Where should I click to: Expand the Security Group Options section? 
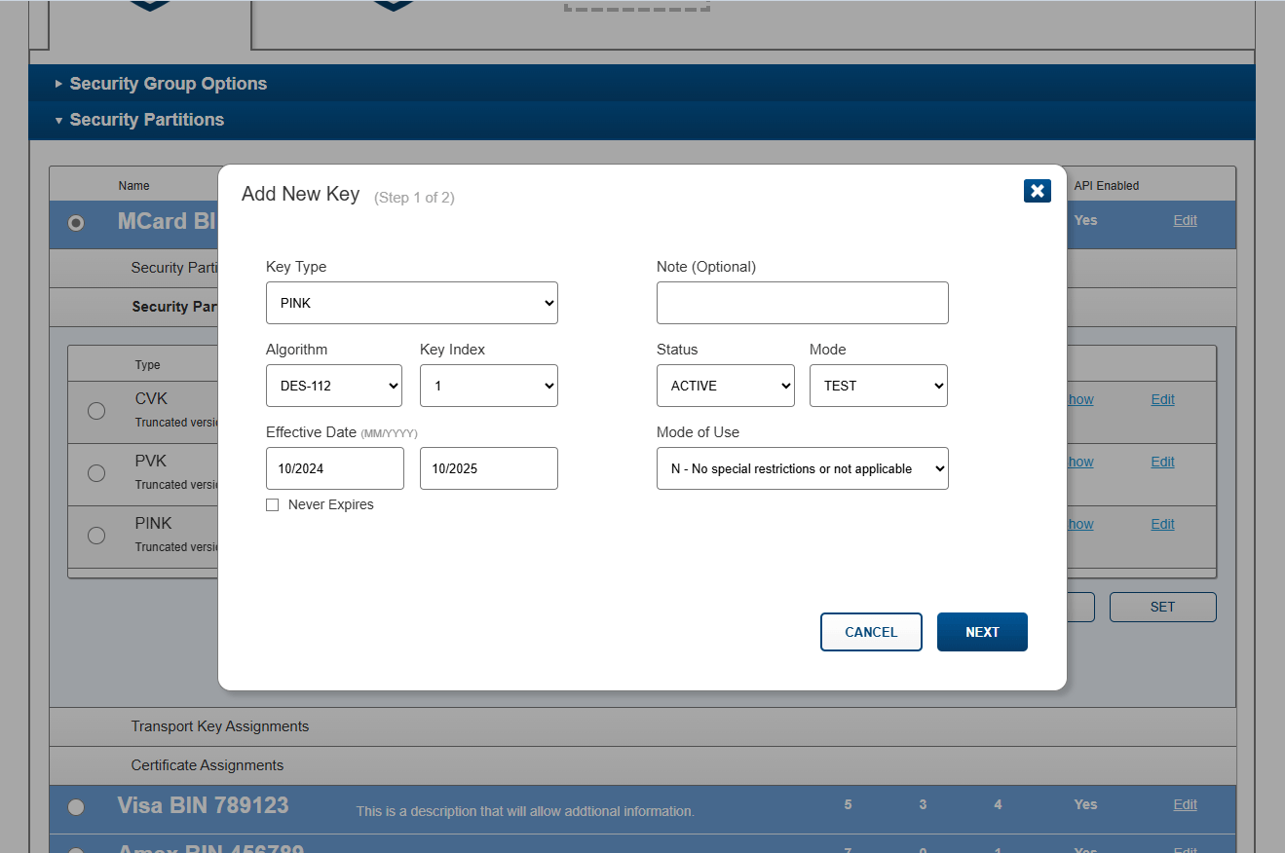[x=161, y=84]
